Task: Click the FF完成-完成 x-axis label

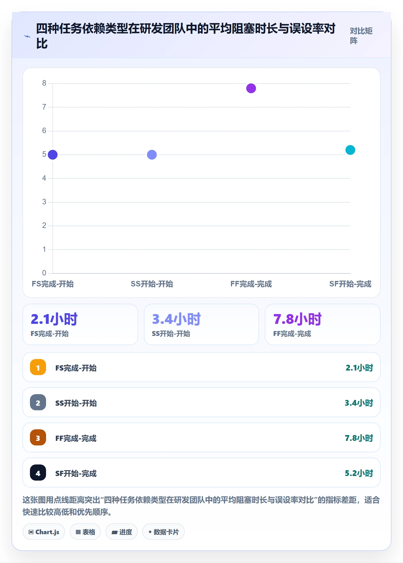Action: coord(251,284)
